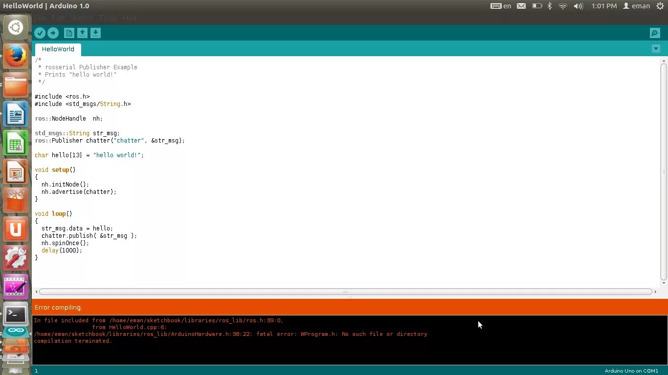The width and height of the screenshot is (668, 375).
Task: Click the 'ros::NodeHandle nh;' line
Action: click(68, 119)
